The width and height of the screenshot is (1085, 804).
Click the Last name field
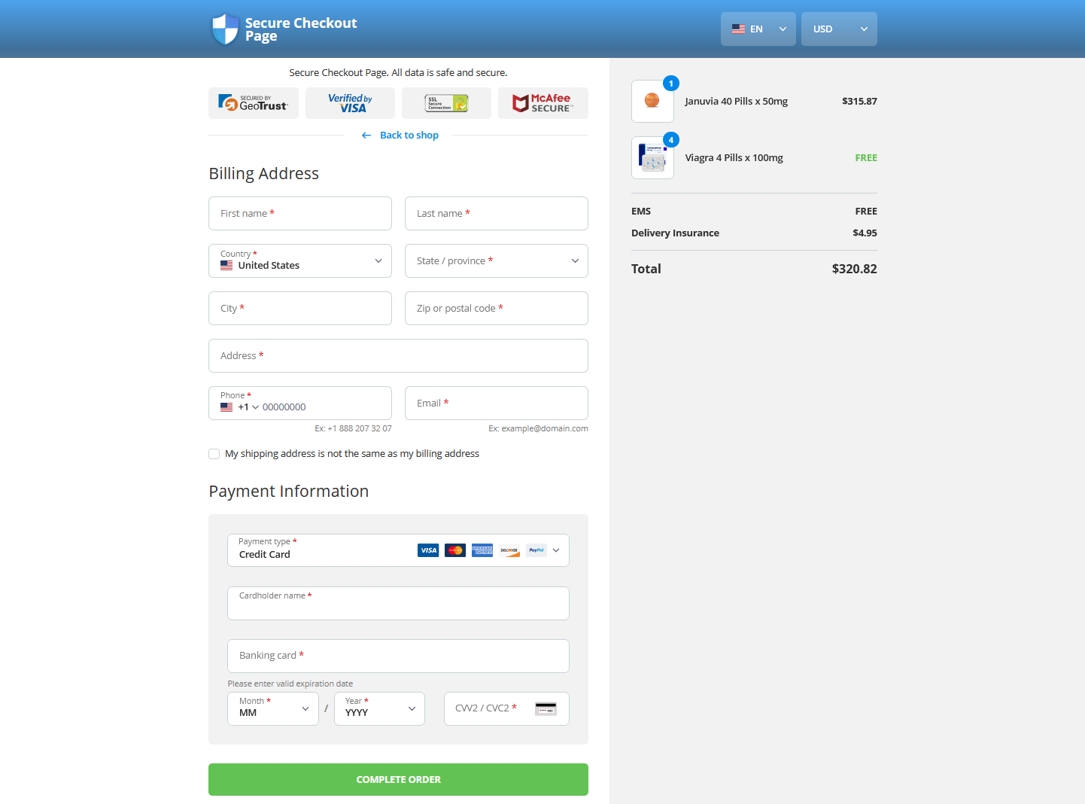(x=497, y=214)
